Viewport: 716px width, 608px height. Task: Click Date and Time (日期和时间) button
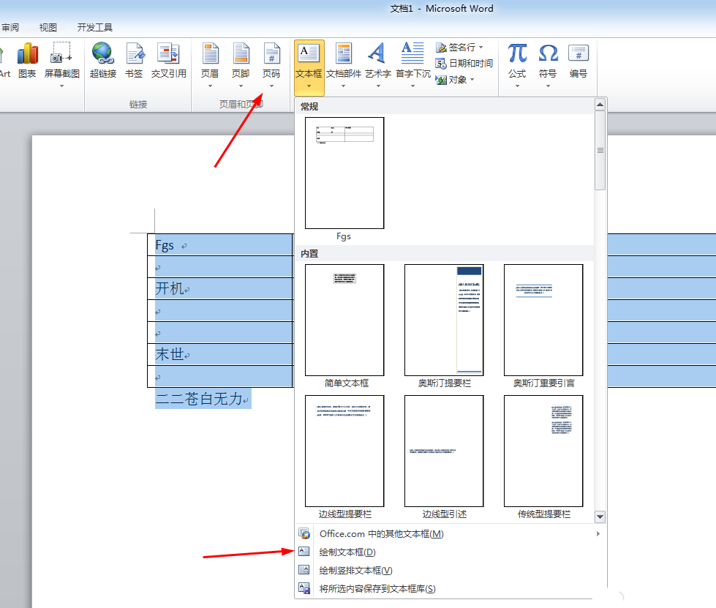coord(464,64)
